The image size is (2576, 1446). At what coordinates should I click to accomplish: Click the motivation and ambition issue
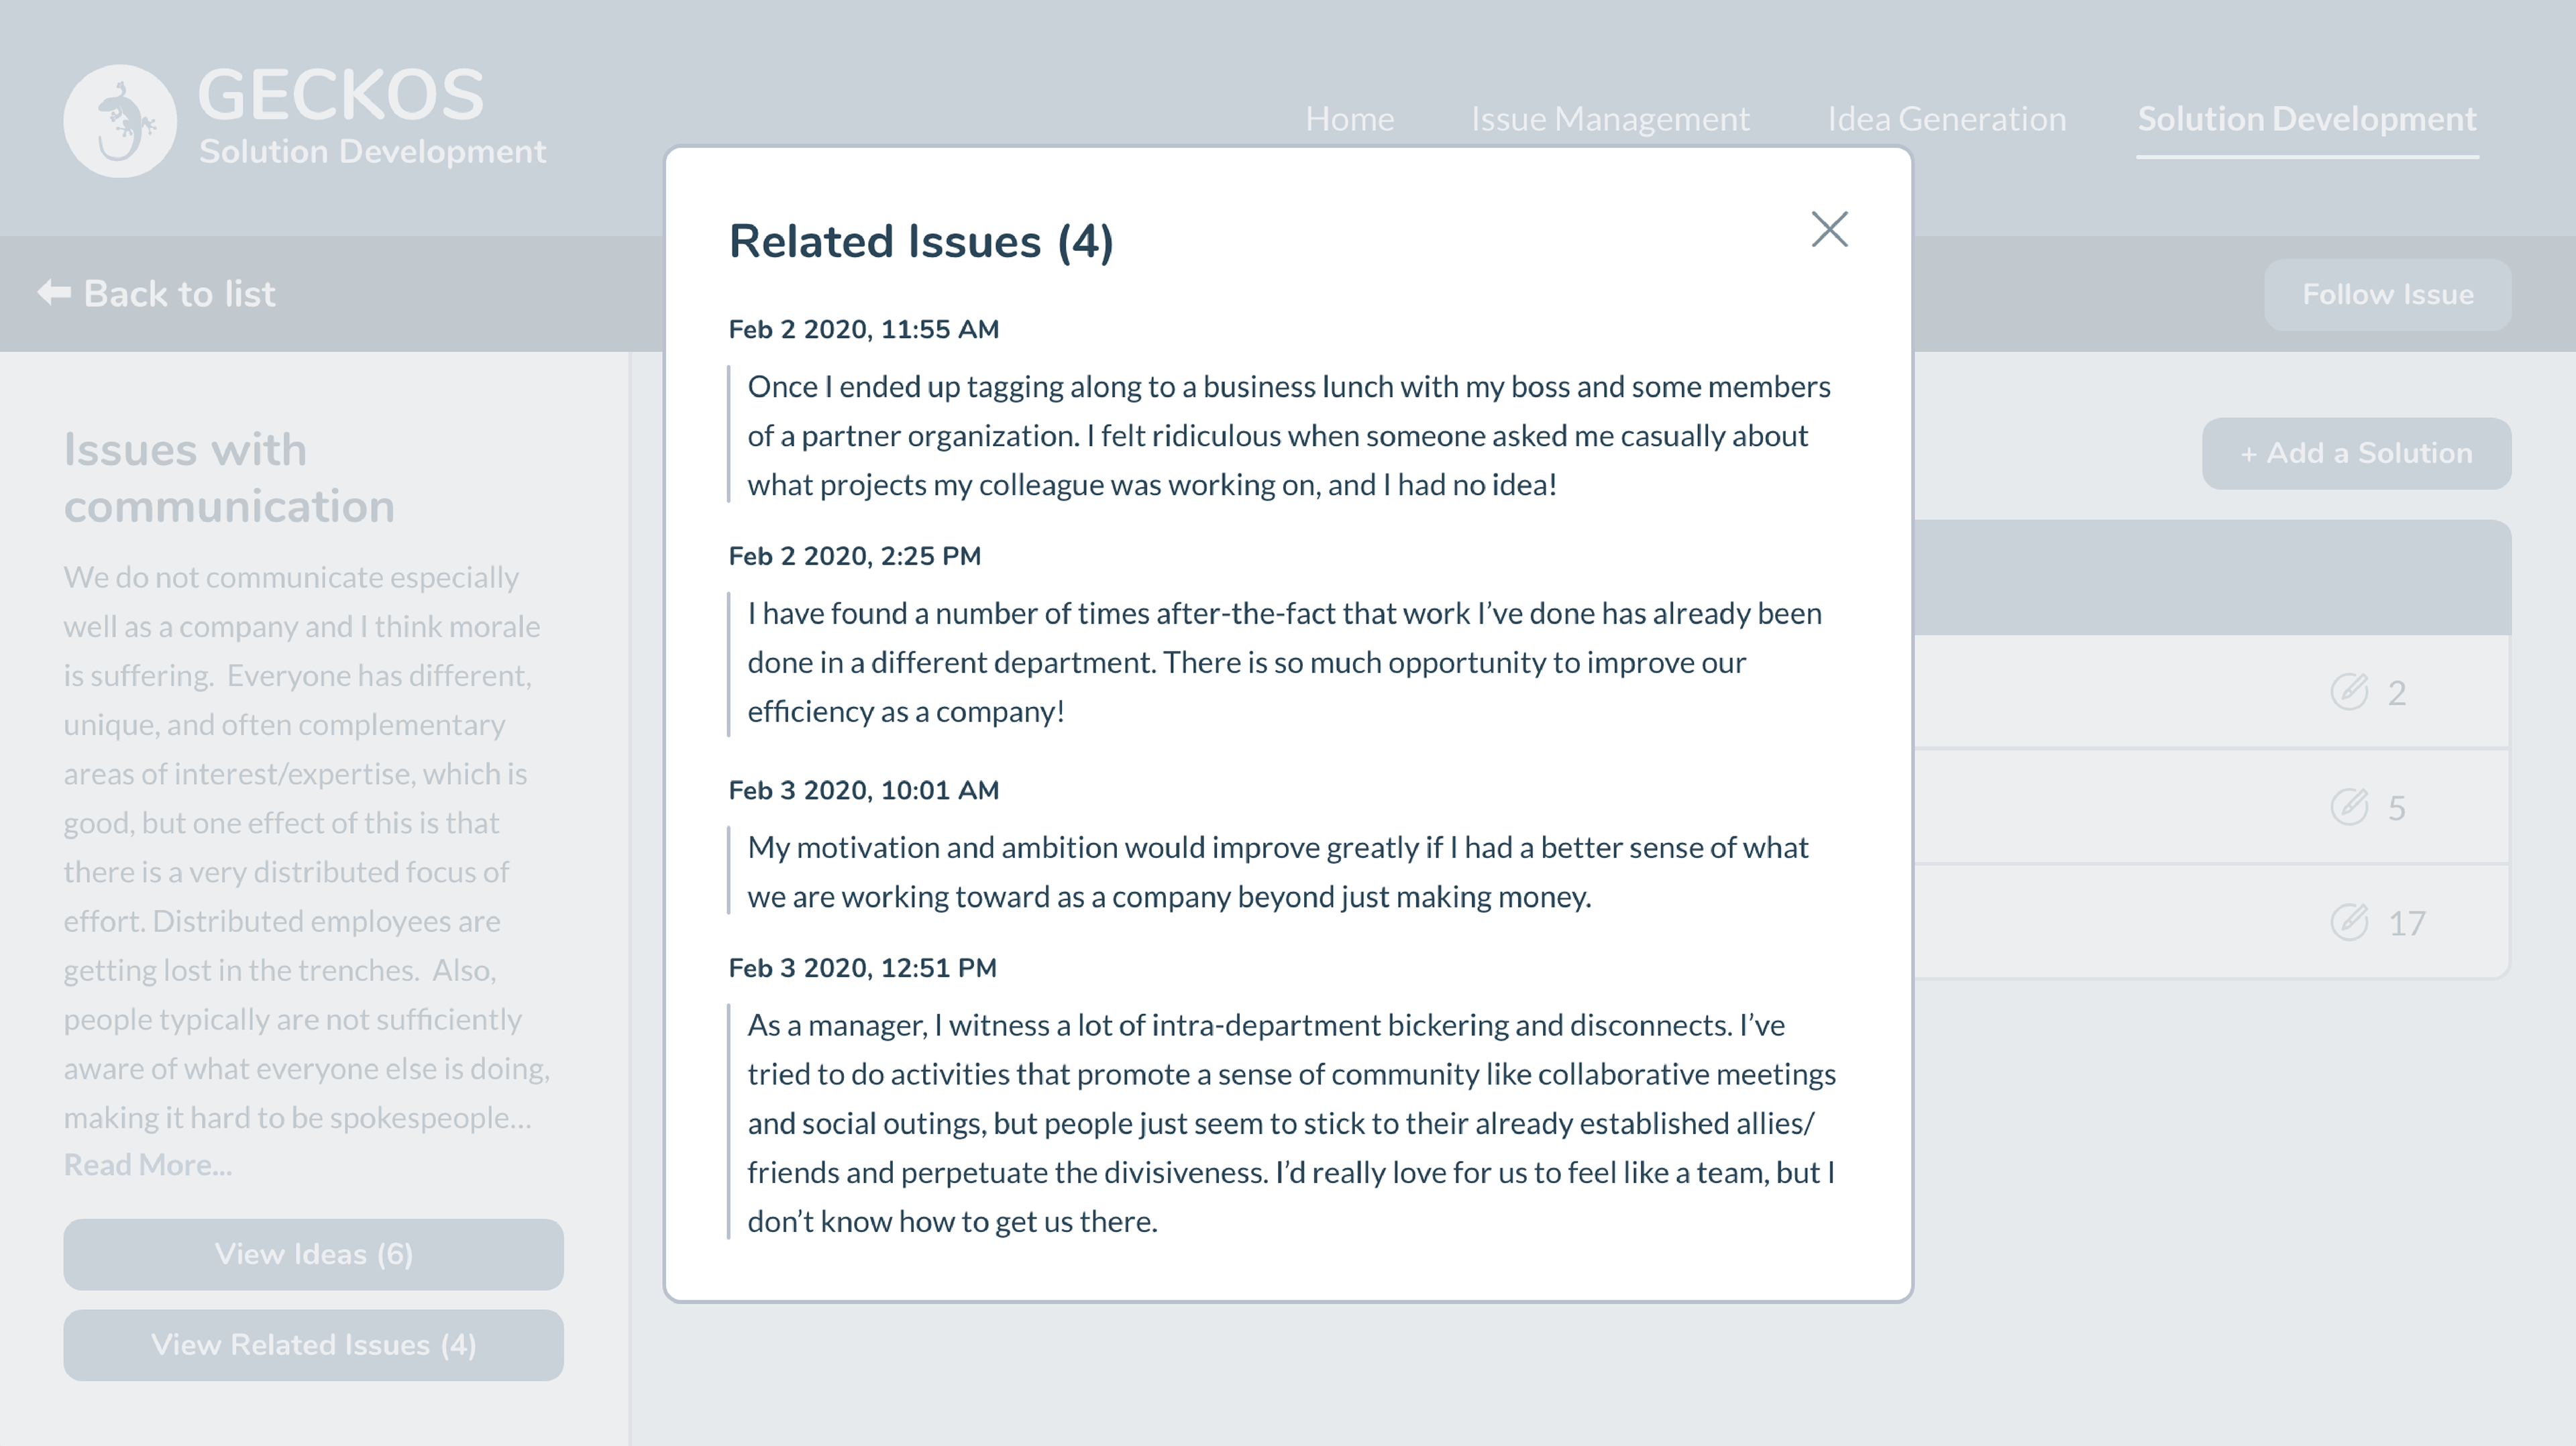pyautogui.click(x=1277, y=872)
